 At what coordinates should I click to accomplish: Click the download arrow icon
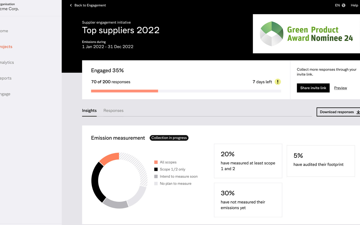pos(358,112)
